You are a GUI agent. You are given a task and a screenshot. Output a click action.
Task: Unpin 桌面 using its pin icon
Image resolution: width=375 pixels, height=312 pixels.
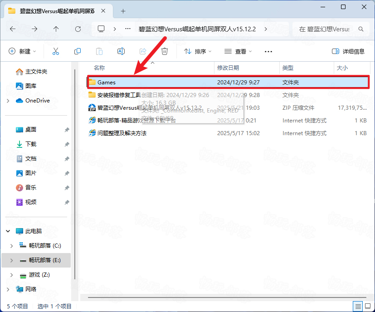(x=67, y=130)
